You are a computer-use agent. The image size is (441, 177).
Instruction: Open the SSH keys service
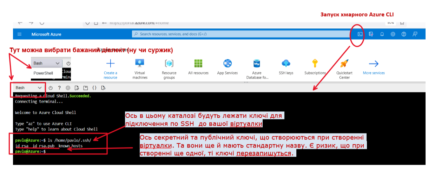pyautogui.click(x=285, y=67)
